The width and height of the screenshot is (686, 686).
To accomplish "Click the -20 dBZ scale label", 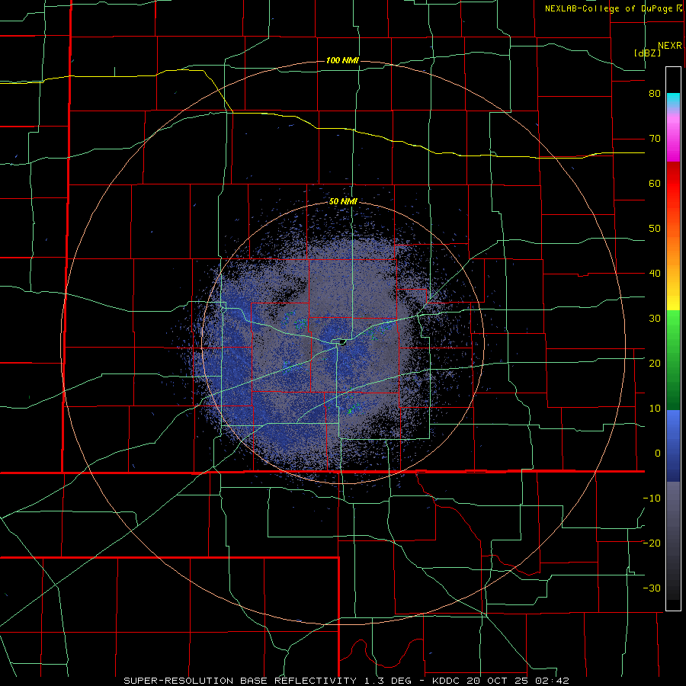I will click(652, 543).
